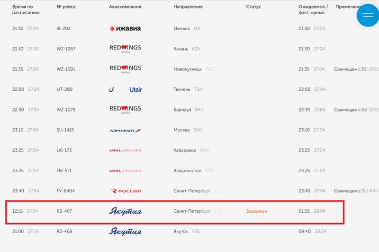Click Yakutia logo on flight R3-467 row
379x252 pixels.
coord(126,211)
